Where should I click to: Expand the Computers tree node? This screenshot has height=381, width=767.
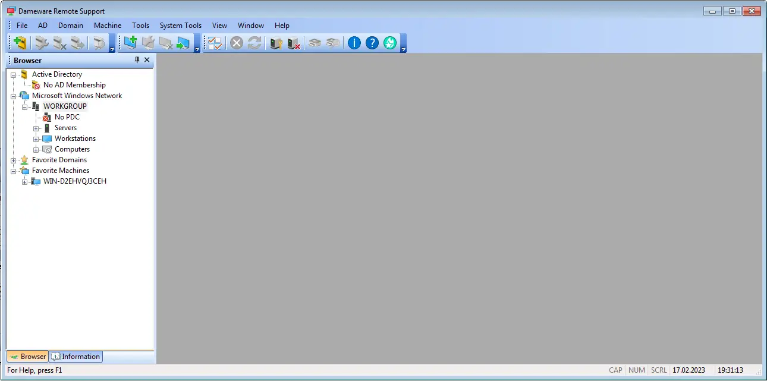(36, 149)
